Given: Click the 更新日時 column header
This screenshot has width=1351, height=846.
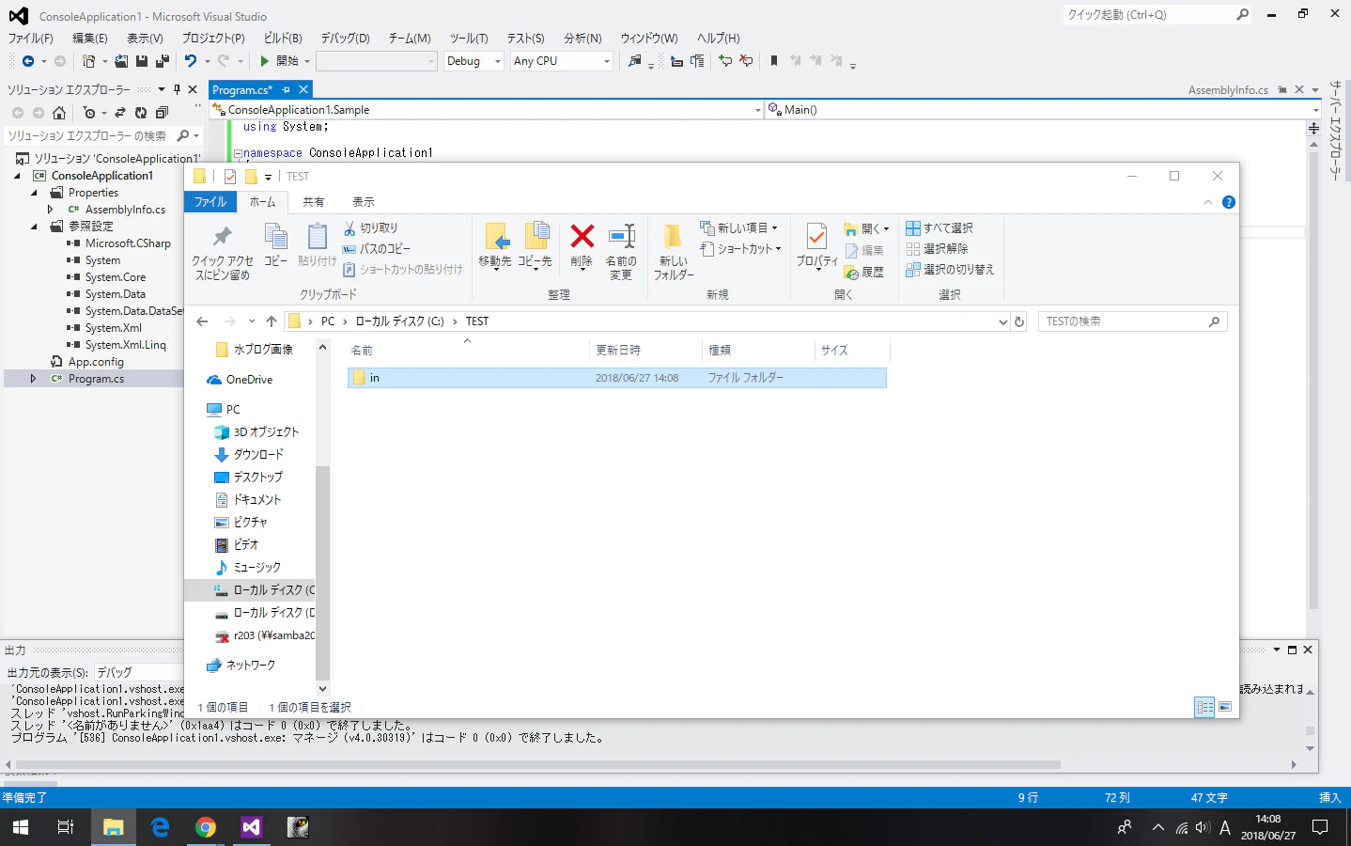Looking at the screenshot, I should point(646,351).
